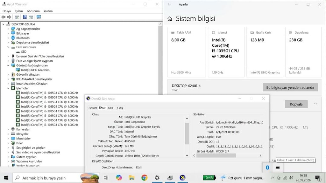Expand Ağ bağdaştırıcıları node
Image resolution: width=326 pixels, height=183 pixels.
(x=8, y=29)
